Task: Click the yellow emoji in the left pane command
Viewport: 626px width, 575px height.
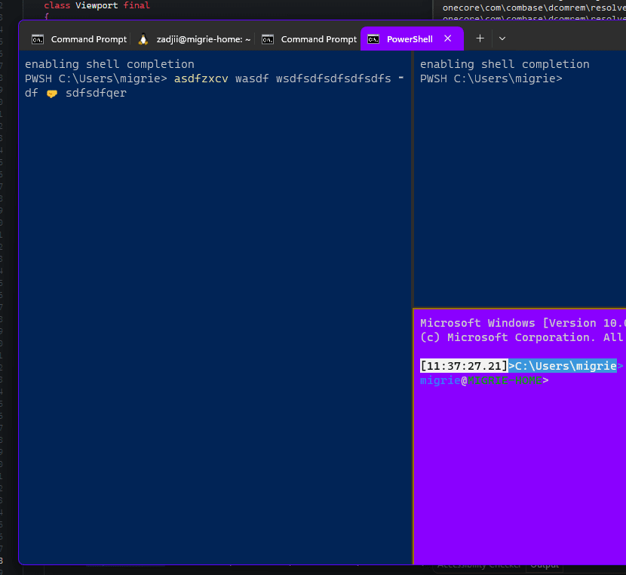Action: click(x=52, y=94)
